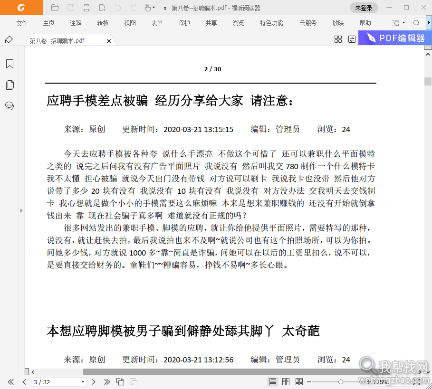Image resolution: width=432 pixels, height=389 pixels.
Task: Undo the last action
Action: tap(118, 8)
